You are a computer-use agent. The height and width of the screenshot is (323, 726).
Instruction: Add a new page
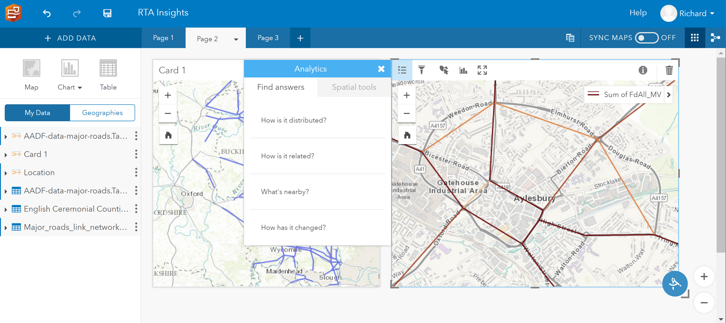tap(300, 38)
